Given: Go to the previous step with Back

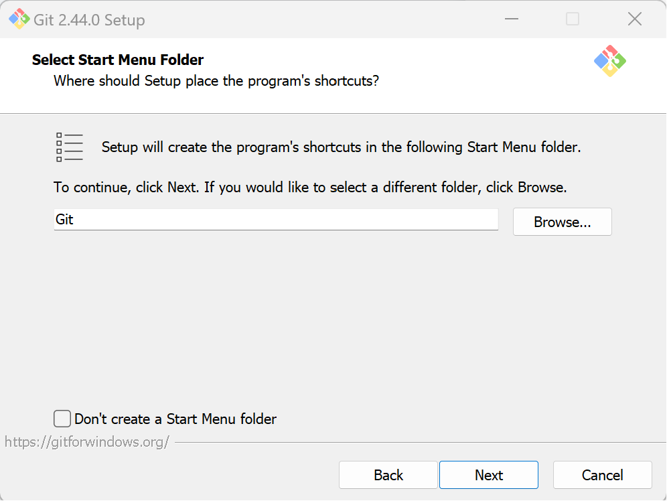Looking at the screenshot, I should coord(388,475).
